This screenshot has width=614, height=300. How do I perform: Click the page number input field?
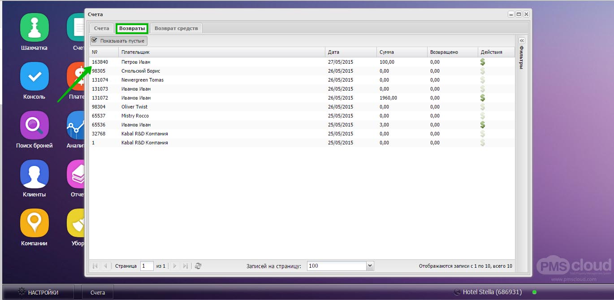(x=147, y=266)
